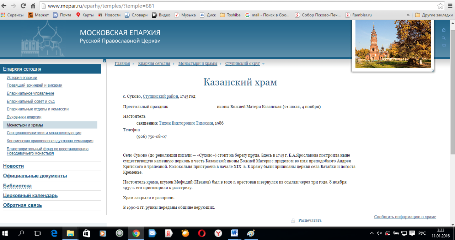The width and height of the screenshot is (455, 240).
Task: Open the Новости menu section
Action: point(14,166)
